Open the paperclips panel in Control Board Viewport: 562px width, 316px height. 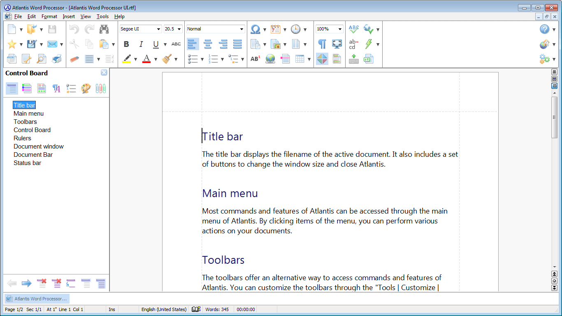tap(101, 88)
